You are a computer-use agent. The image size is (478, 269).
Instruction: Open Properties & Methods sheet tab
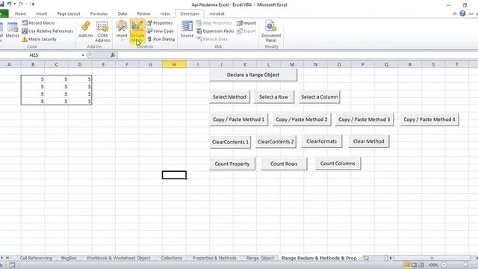pyautogui.click(x=214, y=258)
